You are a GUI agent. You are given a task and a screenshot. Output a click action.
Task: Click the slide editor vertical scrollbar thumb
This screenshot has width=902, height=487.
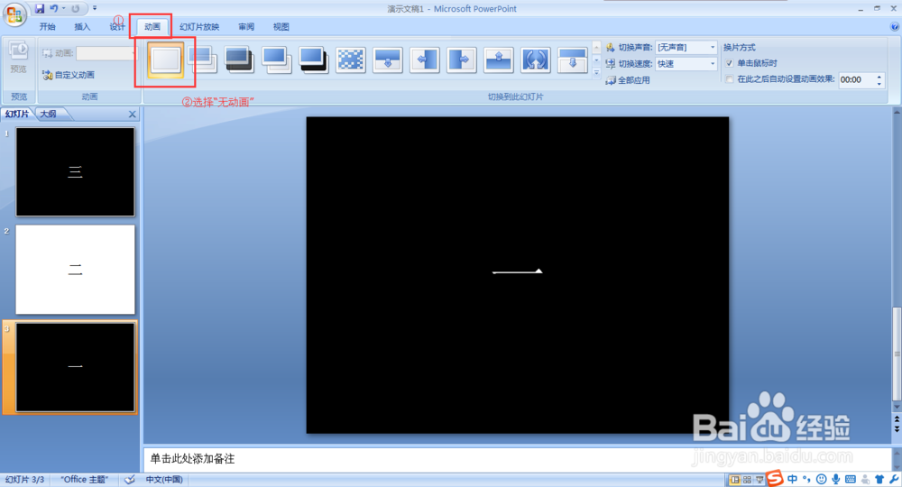(x=897, y=354)
